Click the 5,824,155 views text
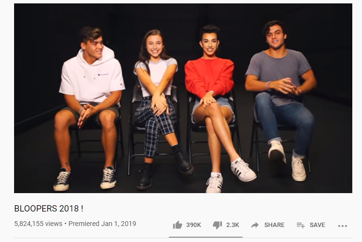Image resolution: width=362 pixels, height=242 pixels. point(38,224)
